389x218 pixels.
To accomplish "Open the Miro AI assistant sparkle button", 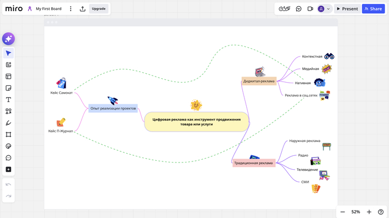I will [x=8, y=39].
